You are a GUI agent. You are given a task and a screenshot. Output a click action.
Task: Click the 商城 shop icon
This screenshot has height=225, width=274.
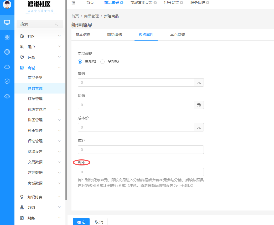click(22, 68)
